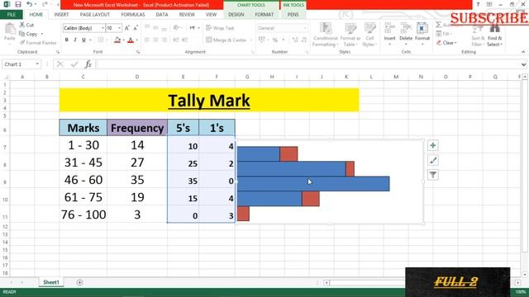Switch to the DATA tab
This screenshot has width=529, height=297.
pos(162,15)
